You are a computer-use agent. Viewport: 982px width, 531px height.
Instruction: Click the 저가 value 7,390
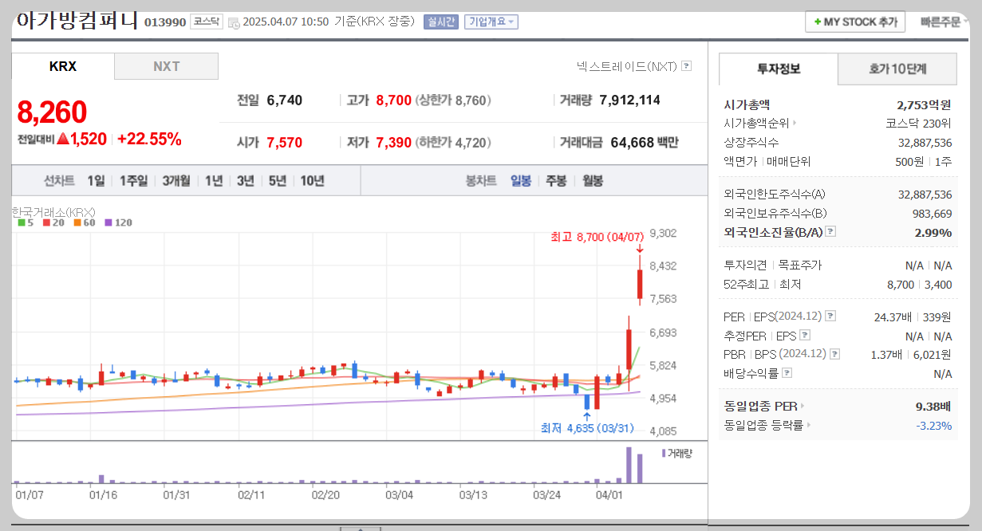(x=393, y=143)
